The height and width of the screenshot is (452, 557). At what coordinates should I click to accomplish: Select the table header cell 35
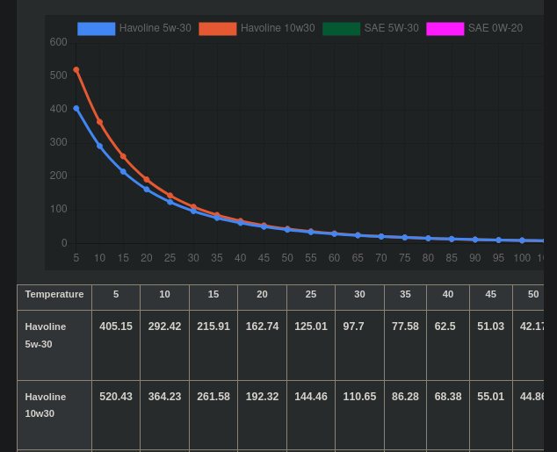pyautogui.click(x=405, y=298)
